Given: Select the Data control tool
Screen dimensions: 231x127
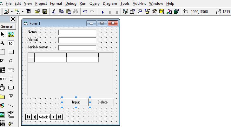Looking at the screenshot, I should pos(11,115).
